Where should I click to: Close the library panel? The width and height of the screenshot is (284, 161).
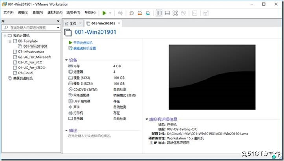(58, 21)
